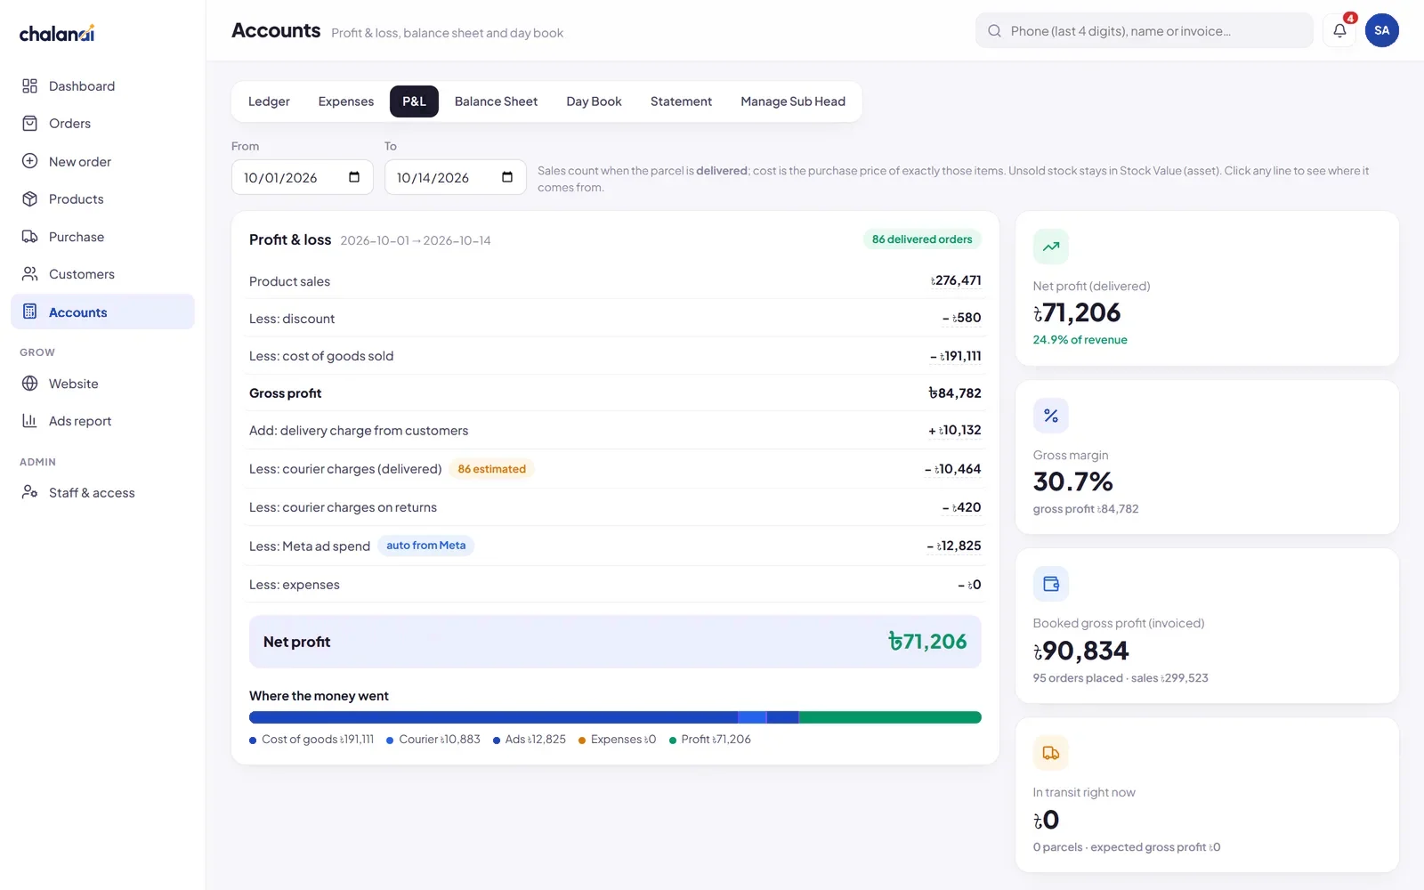Click the Gross margin 30.7% card
This screenshot has width=1424, height=890.
[x=1207, y=457]
